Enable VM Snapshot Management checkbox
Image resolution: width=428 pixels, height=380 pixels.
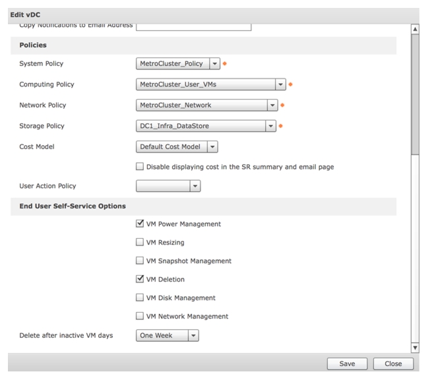[x=140, y=261]
